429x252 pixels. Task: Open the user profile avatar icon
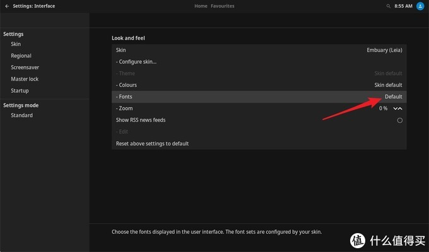(420, 6)
